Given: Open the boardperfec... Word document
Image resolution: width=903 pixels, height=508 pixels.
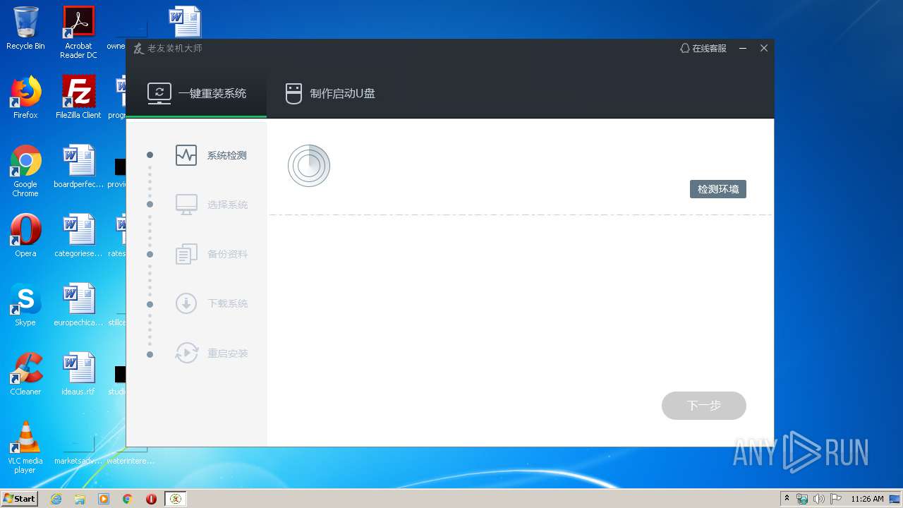Looking at the screenshot, I should click(x=78, y=167).
